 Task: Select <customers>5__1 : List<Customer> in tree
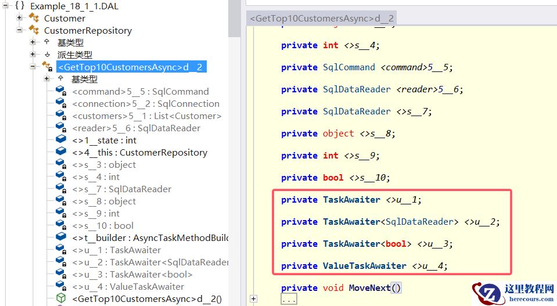click(x=147, y=116)
